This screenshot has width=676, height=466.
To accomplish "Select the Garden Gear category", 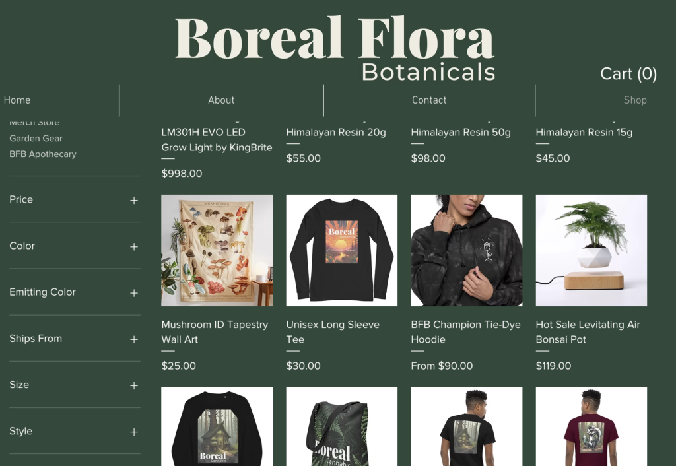I will [x=36, y=139].
